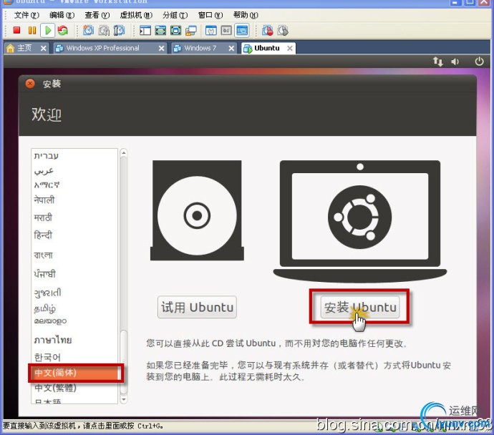Select ภาษาไทย in language list
494x435 pixels.
[74, 341]
